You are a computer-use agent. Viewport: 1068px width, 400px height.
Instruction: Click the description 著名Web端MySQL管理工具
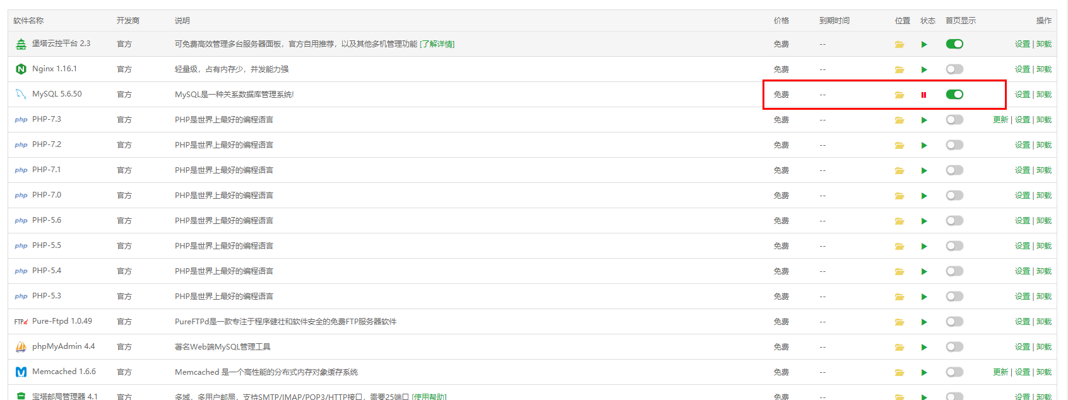223,347
